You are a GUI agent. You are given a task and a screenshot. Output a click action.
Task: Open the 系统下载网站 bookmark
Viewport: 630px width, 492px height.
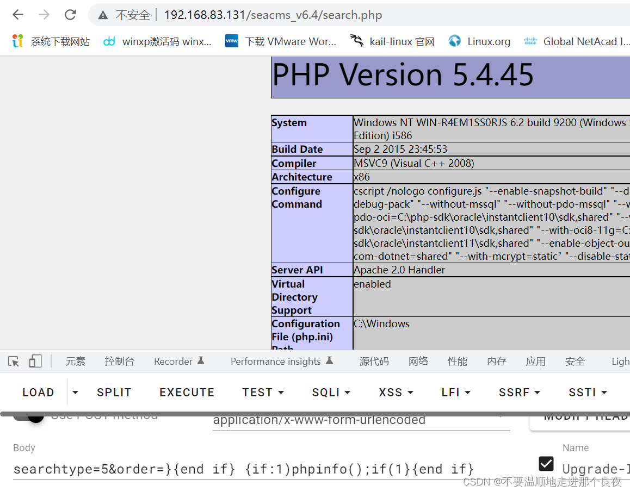[x=51, y=41]
